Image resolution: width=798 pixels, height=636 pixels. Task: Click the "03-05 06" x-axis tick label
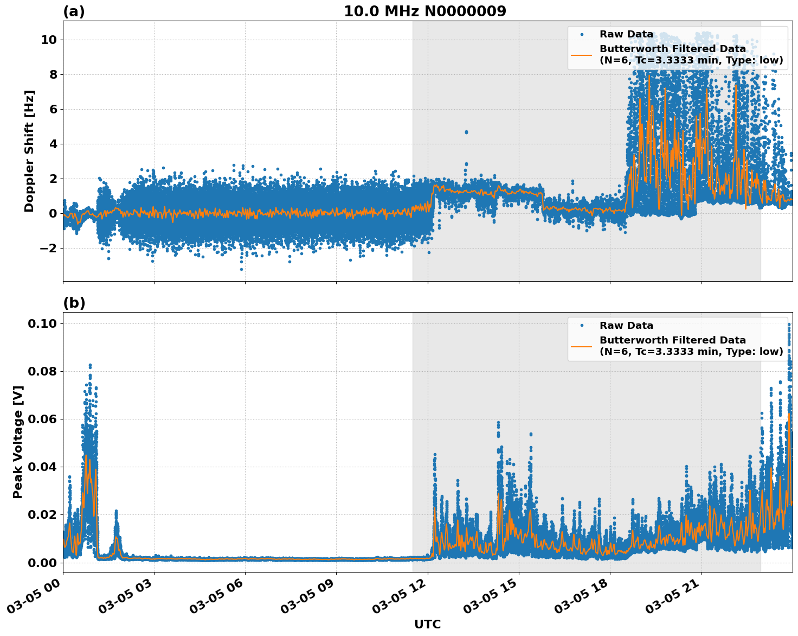pyautogui.click(x=217, y=596)
